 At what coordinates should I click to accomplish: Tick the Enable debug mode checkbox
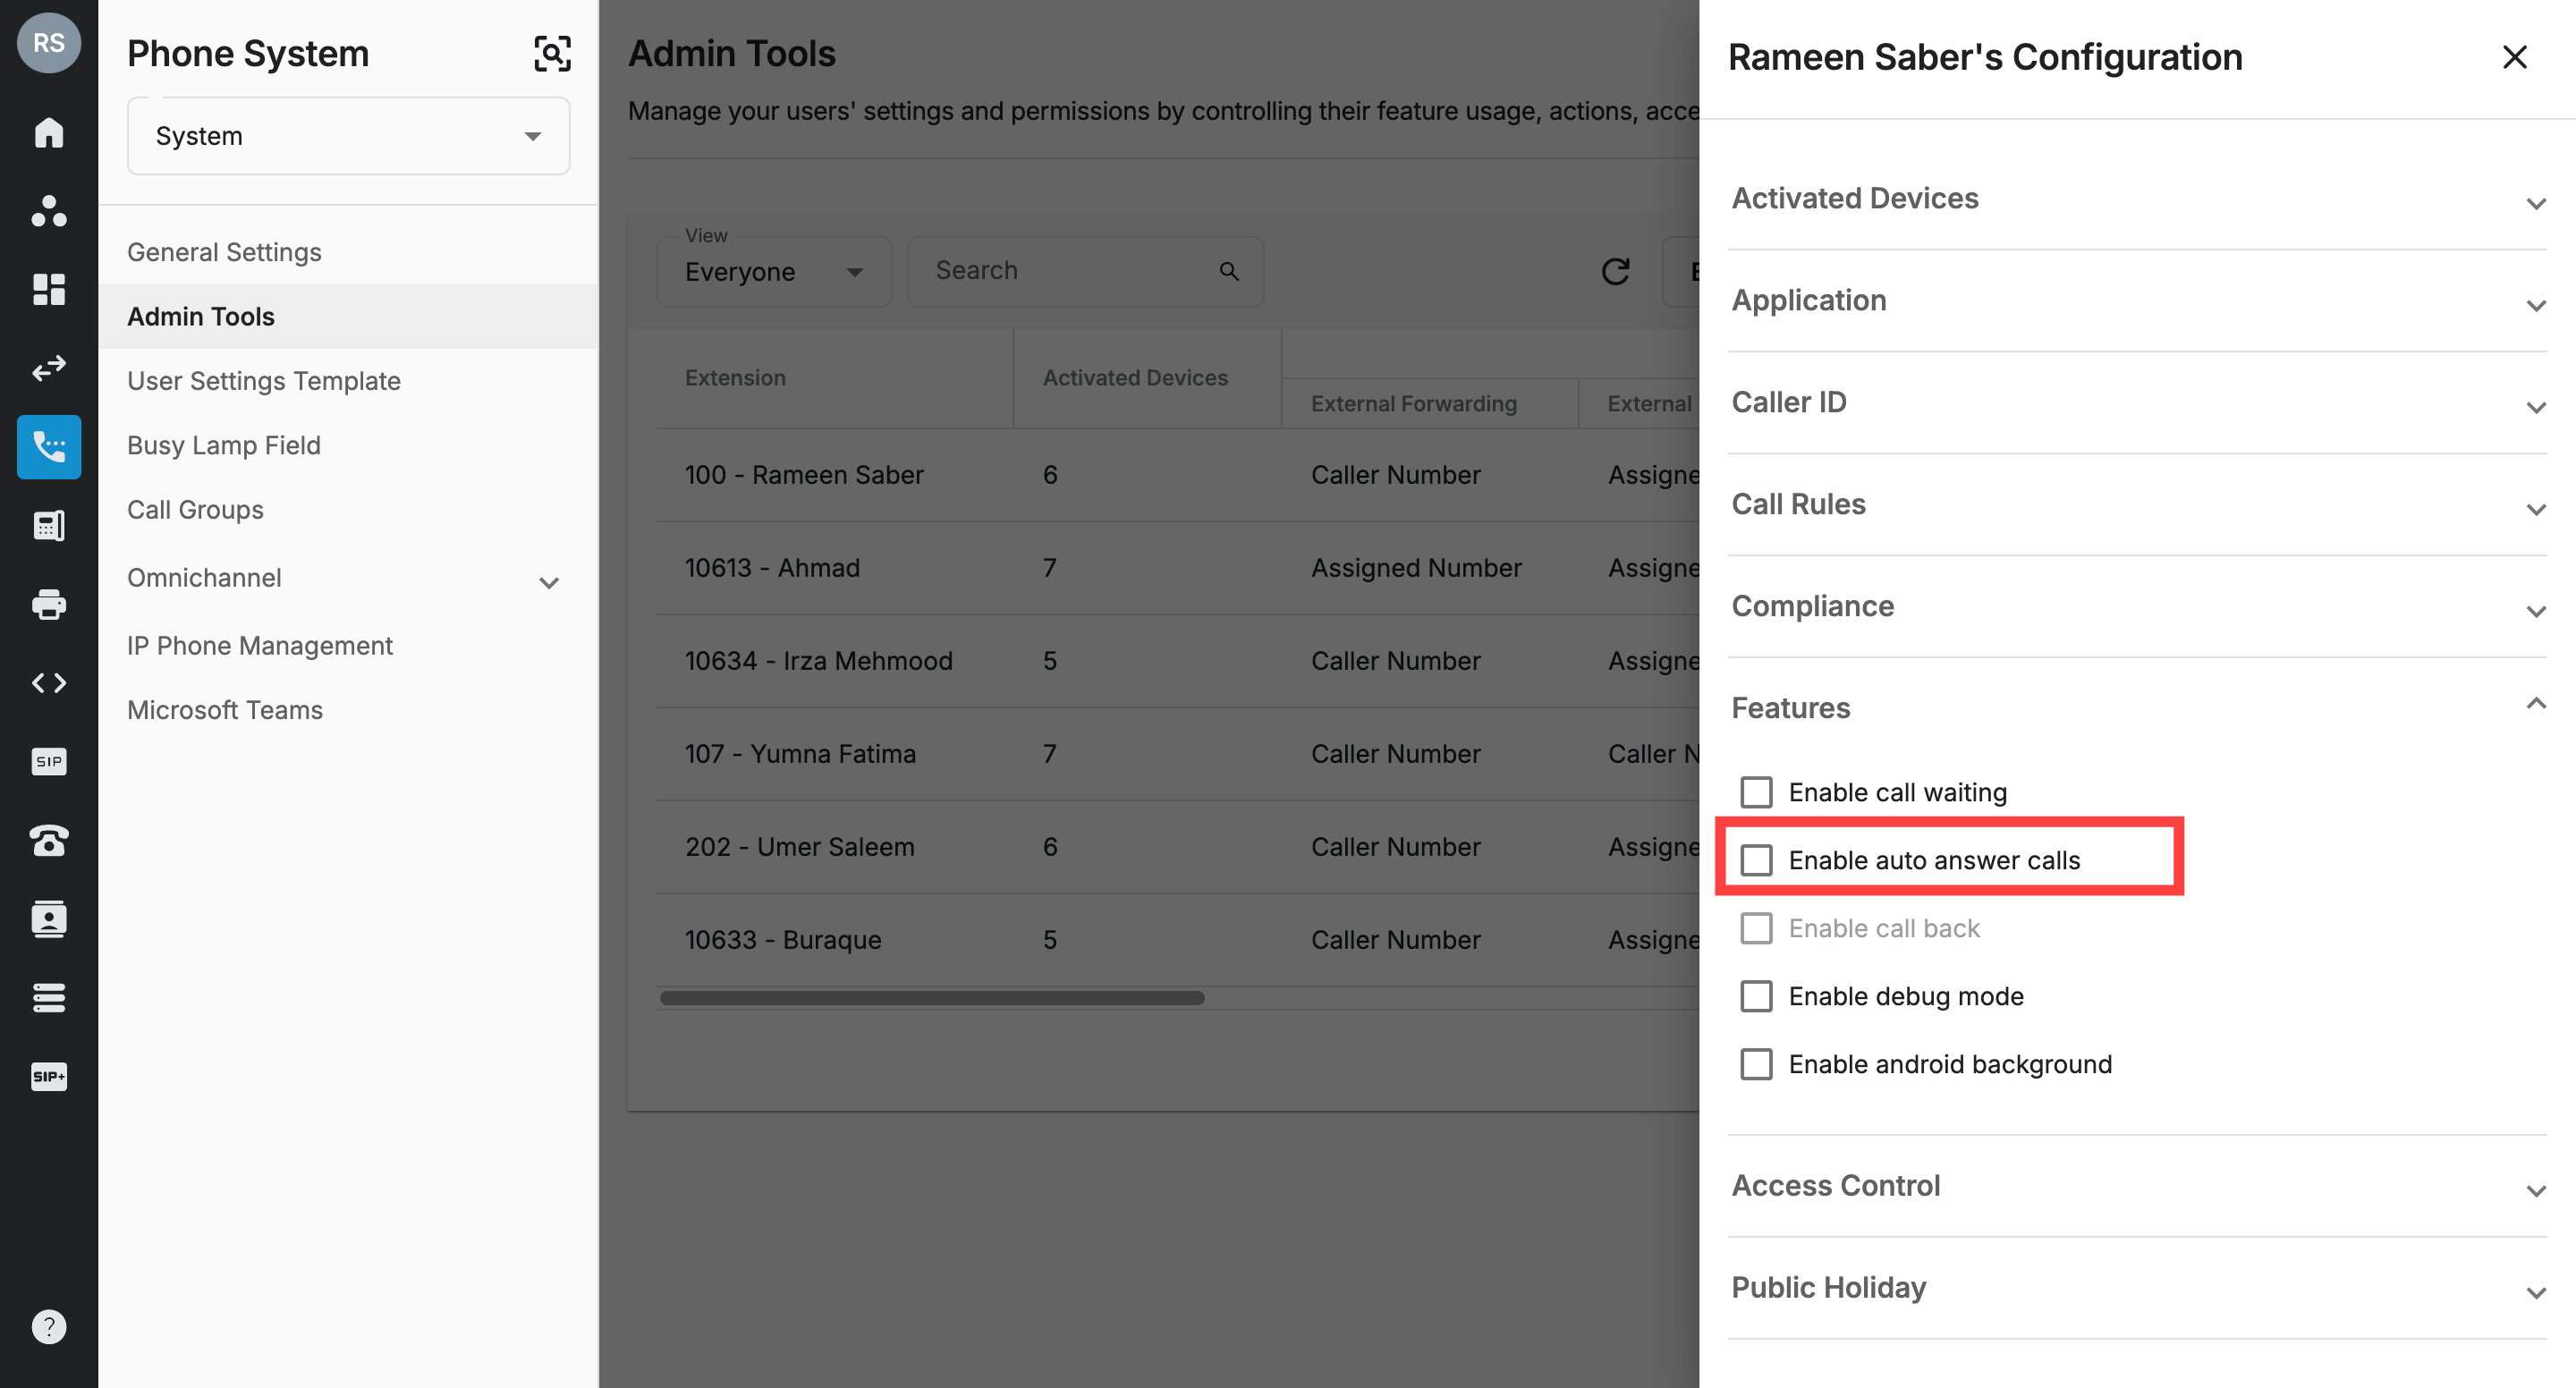(1756, 996)
